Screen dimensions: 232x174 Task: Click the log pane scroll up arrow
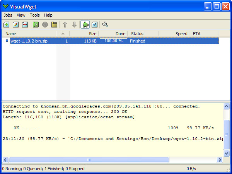tap(226, 106)
